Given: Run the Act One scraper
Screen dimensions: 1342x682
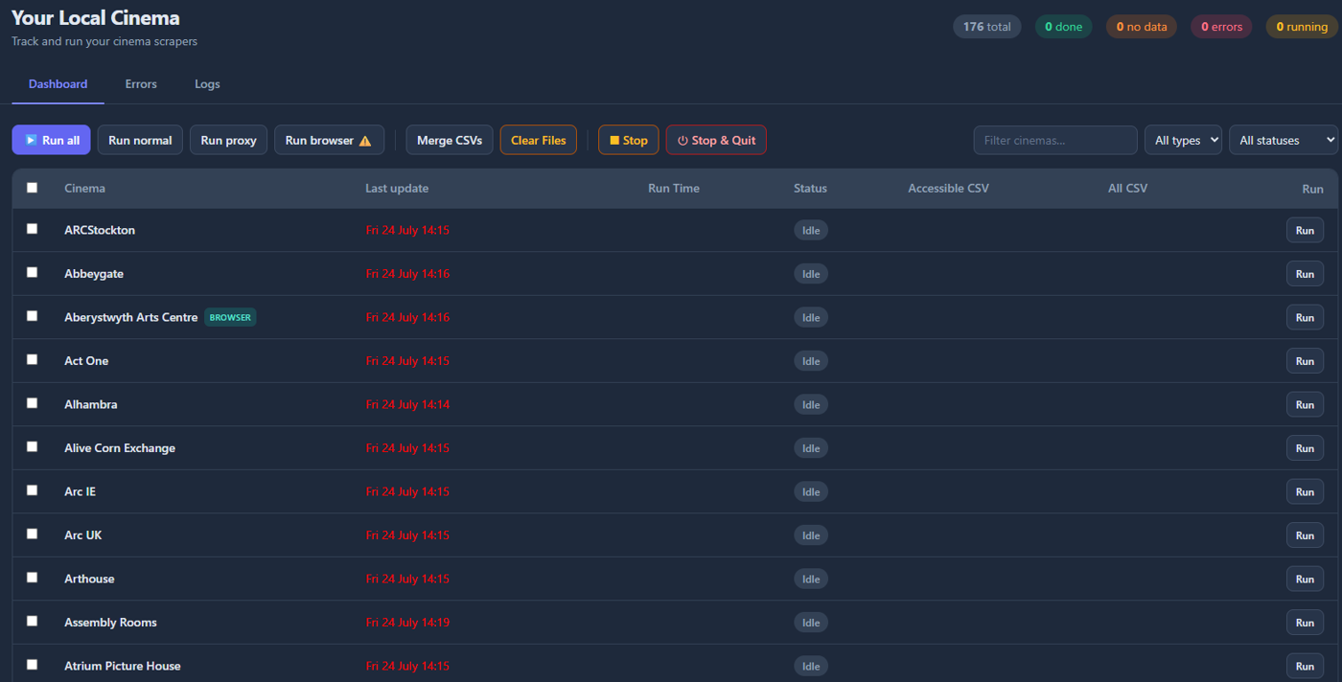Looking at the screenshot, I should click(x=1305, y=361).
